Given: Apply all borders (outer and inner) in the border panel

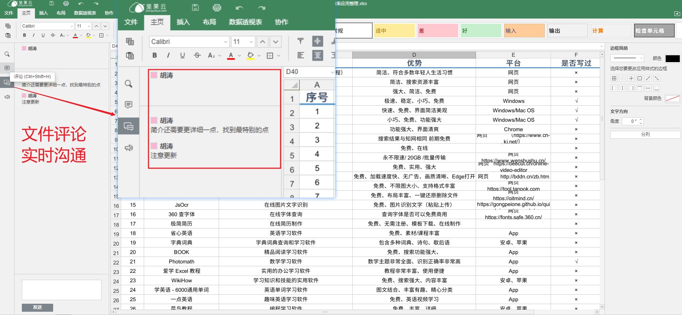Looking at the screenshot, I should (x=614, y=78).
